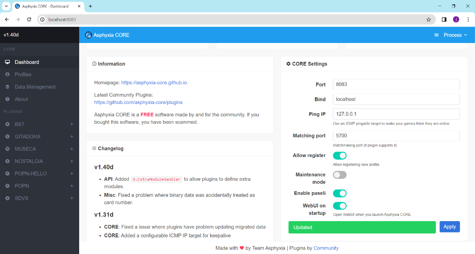
Task: Select the Dashboard icon in the sidebar
Action: point(7,62)
